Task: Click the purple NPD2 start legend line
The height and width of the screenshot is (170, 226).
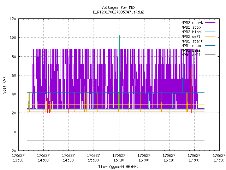Action: pos(210,23)
